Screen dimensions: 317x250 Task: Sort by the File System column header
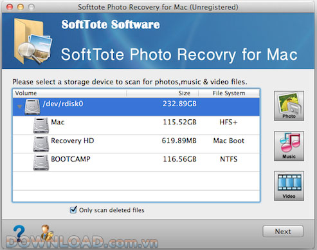click(x=229, y=93)
